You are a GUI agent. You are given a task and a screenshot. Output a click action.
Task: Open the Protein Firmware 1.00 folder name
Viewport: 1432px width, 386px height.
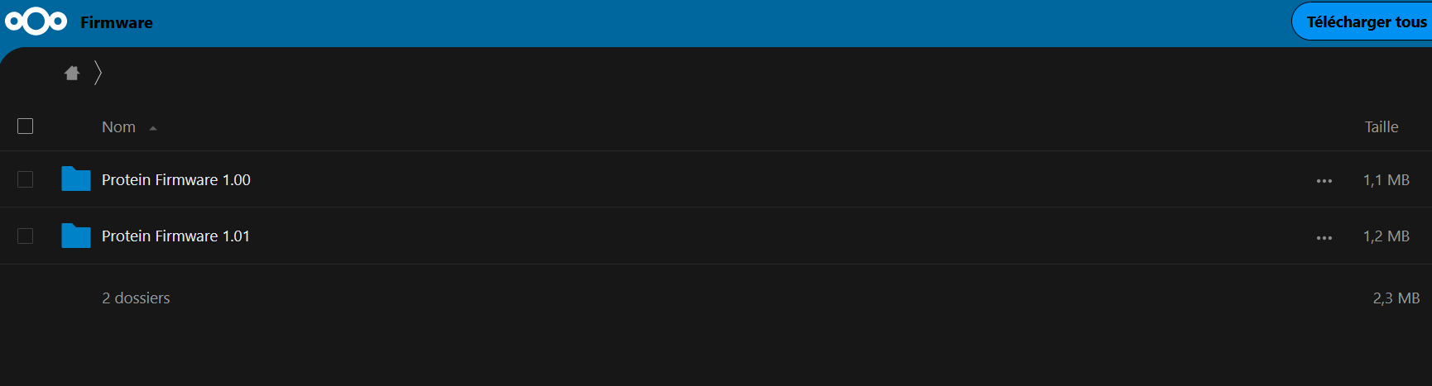point(175,180)
